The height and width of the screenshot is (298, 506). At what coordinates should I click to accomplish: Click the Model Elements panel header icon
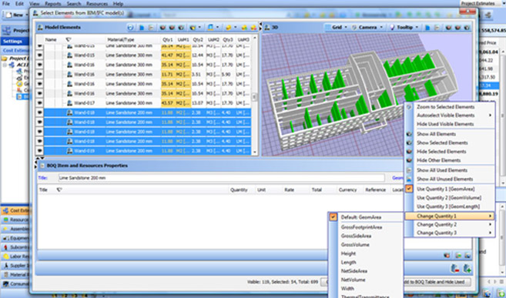pyautogui.click(x=40, y=28)
